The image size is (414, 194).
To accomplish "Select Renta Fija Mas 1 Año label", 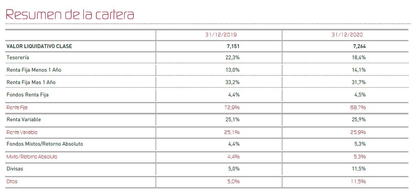I will click(x=31, y=82).
